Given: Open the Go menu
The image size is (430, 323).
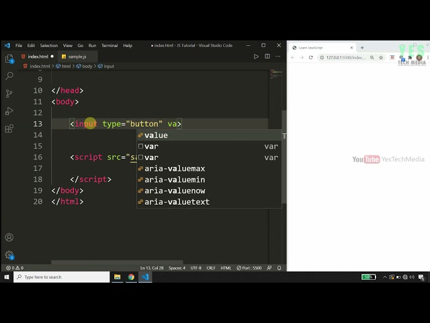Looking at the screenshot, I should [x=81, y=46].
